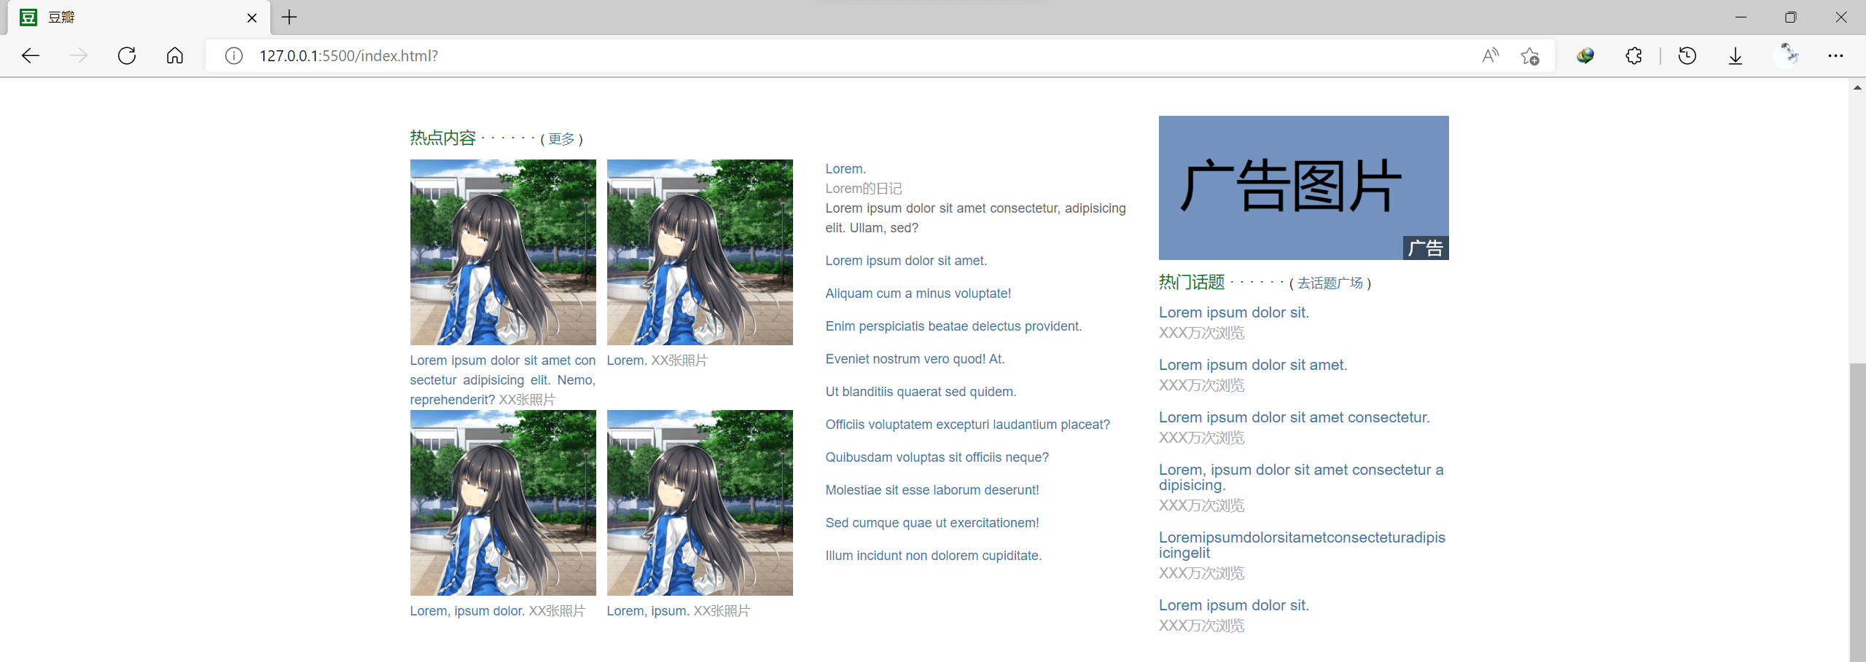Open Molestiae sit esse laborum deserunt!

click(x=932, y=489)
